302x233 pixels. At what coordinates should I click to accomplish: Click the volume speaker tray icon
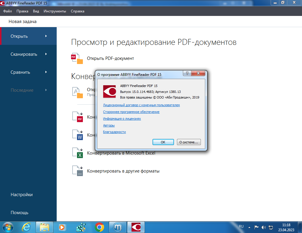coord(263,227)
